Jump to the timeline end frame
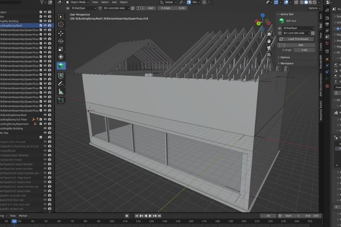 (160, 216)
